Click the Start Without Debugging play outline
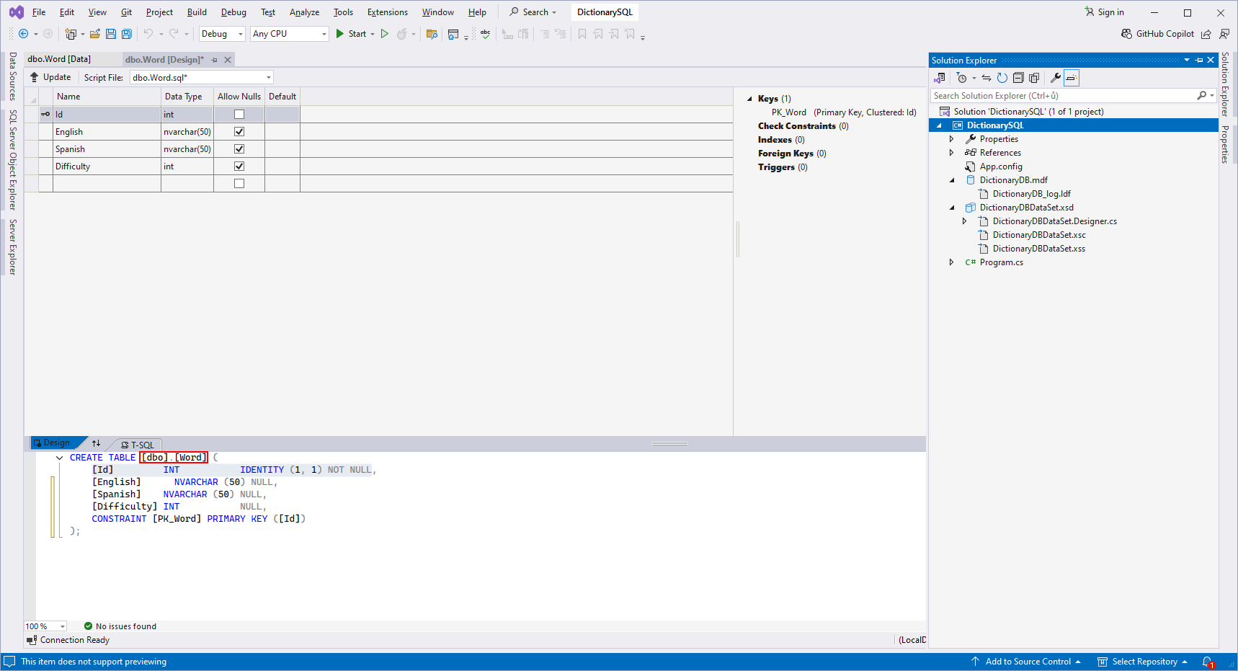Image resolution: width=1238 pixels, height=671 pixels. coord(385,34)
